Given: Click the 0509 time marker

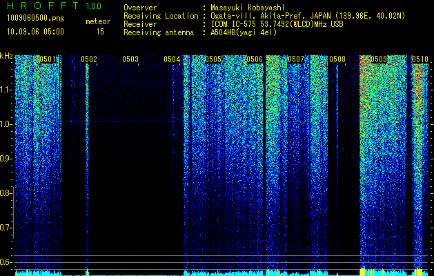Looking at the screenshot, I should tap(379, 59).
